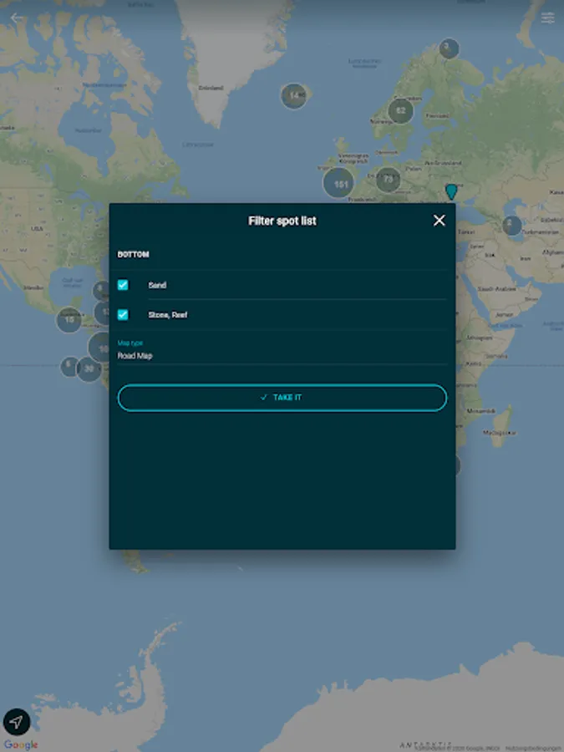Open the 15 spot cluster near Guatemala
The height and width of the screenshot is (752, 564).
point(69,320)
